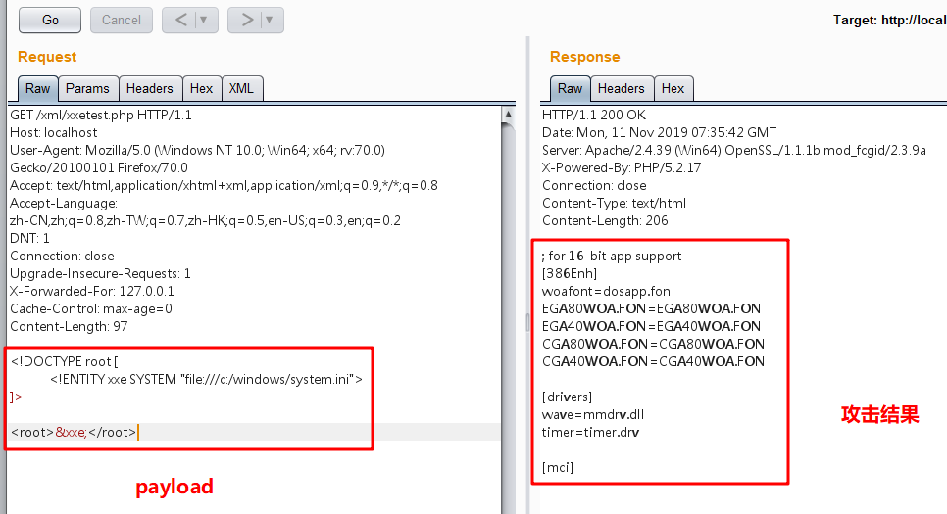Viewport: 947px width, 514px height.
Task: Open the Response Headers tab
Action: click(622, 89)
